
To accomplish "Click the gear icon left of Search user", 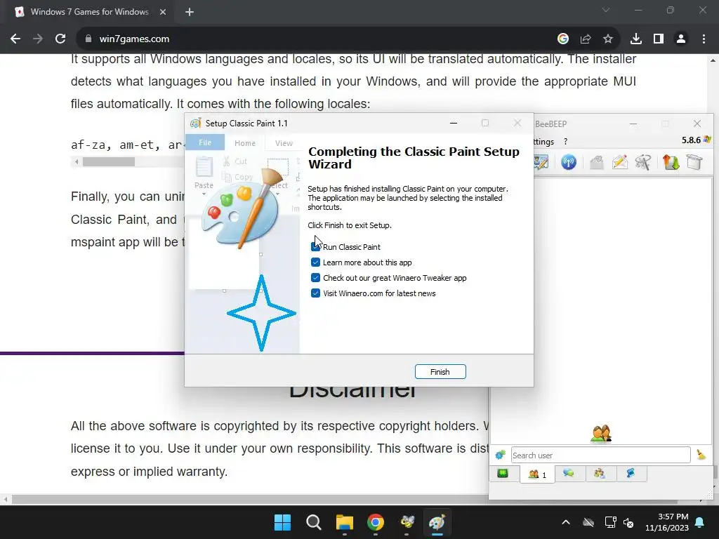I will coord(500,455).
